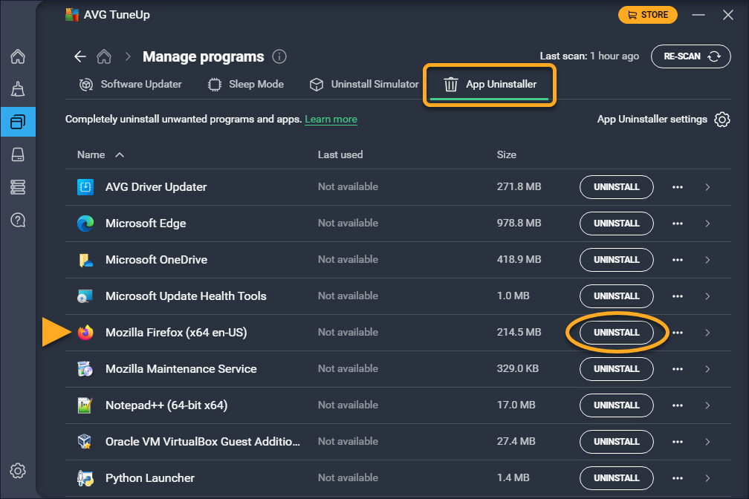Follow the Learn more link
Image resolution: width=749 pixels, height=499 pixels.
331,120
